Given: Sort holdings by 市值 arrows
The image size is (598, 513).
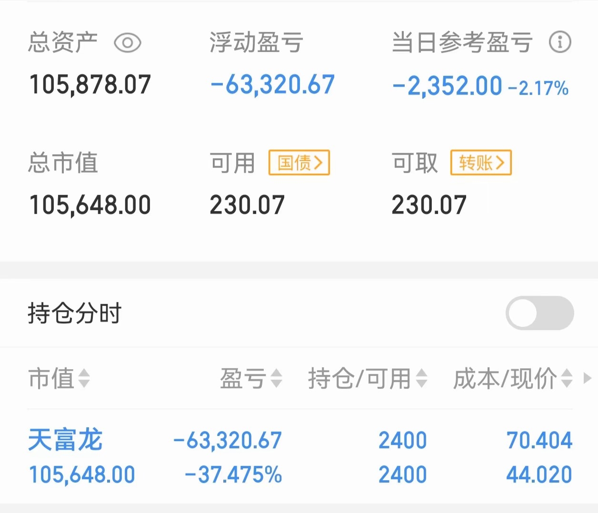Looking at the screenshot, I should (x=84, y=379).
